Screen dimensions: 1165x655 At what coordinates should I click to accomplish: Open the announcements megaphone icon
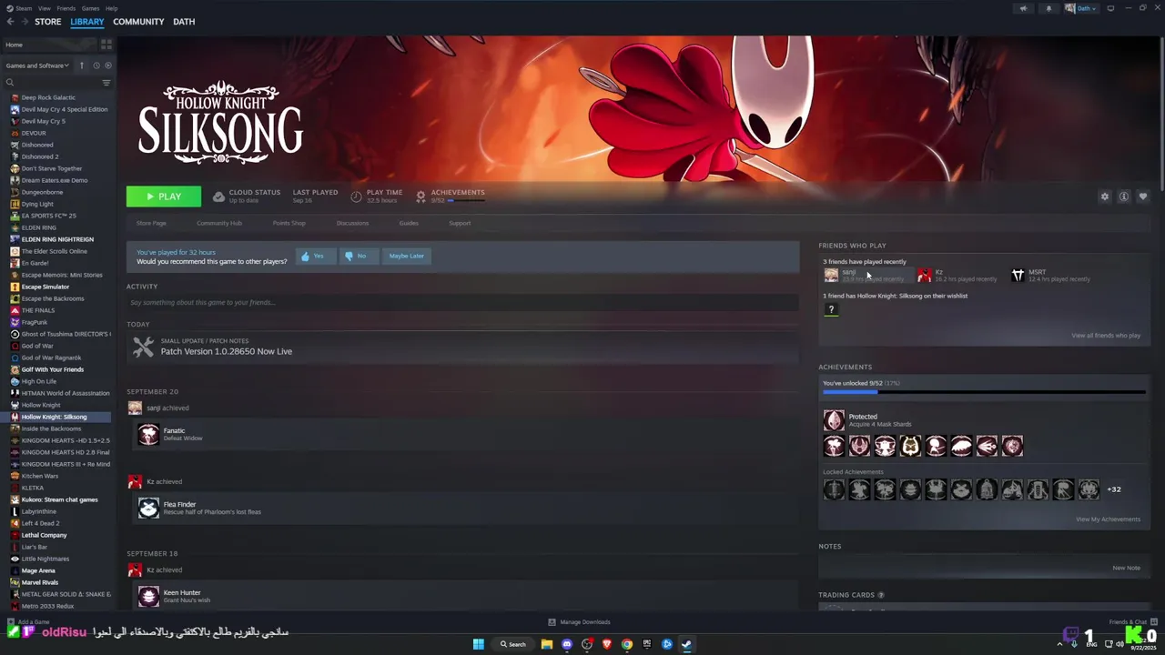point(1023,8)
